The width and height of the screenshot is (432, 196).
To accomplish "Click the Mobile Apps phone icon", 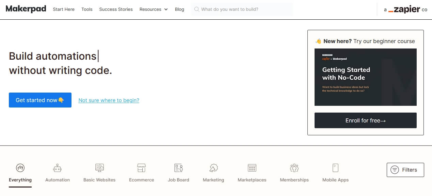I will tap(335, 168).
